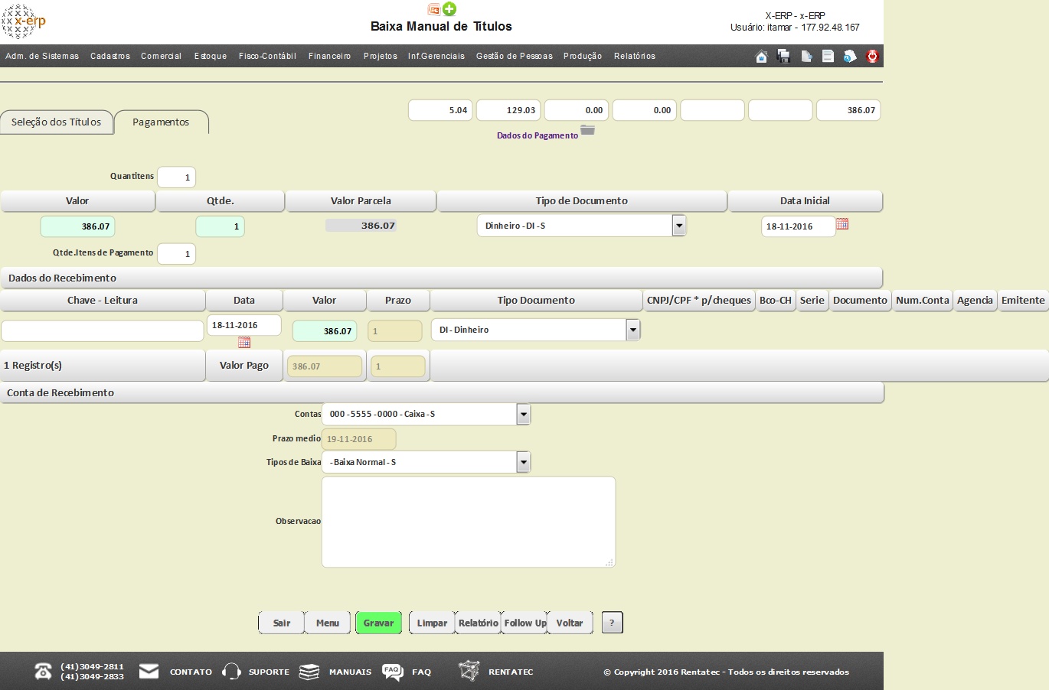Click the headset SUPORTE icon
The width and height of the screenshot is (1049, 690).
click(231, 672)
